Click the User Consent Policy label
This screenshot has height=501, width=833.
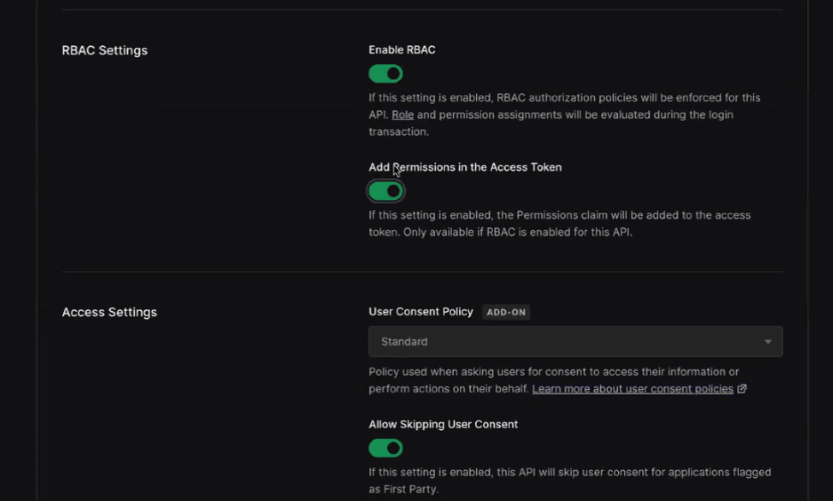pyautogui.click(x=421, y=312)
